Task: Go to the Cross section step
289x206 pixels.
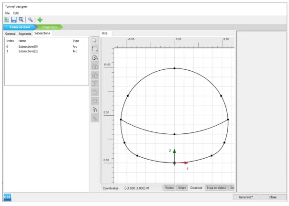Action: [20, 27]
